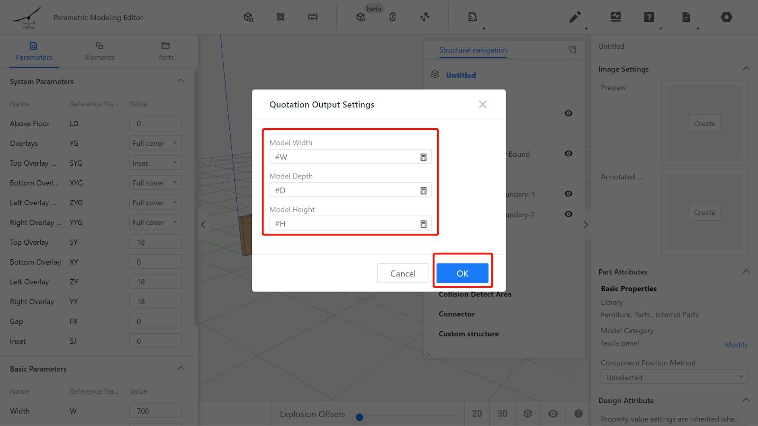Click the calculator icon in Model Depth field

[x=424, y=190]
